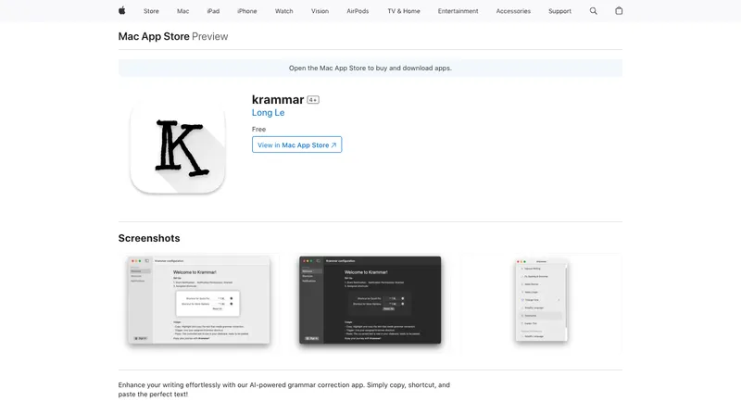Open Accessories in the top navigation
Image resolution: width=741 pixels, height=401 pixels.
(513, 11)
